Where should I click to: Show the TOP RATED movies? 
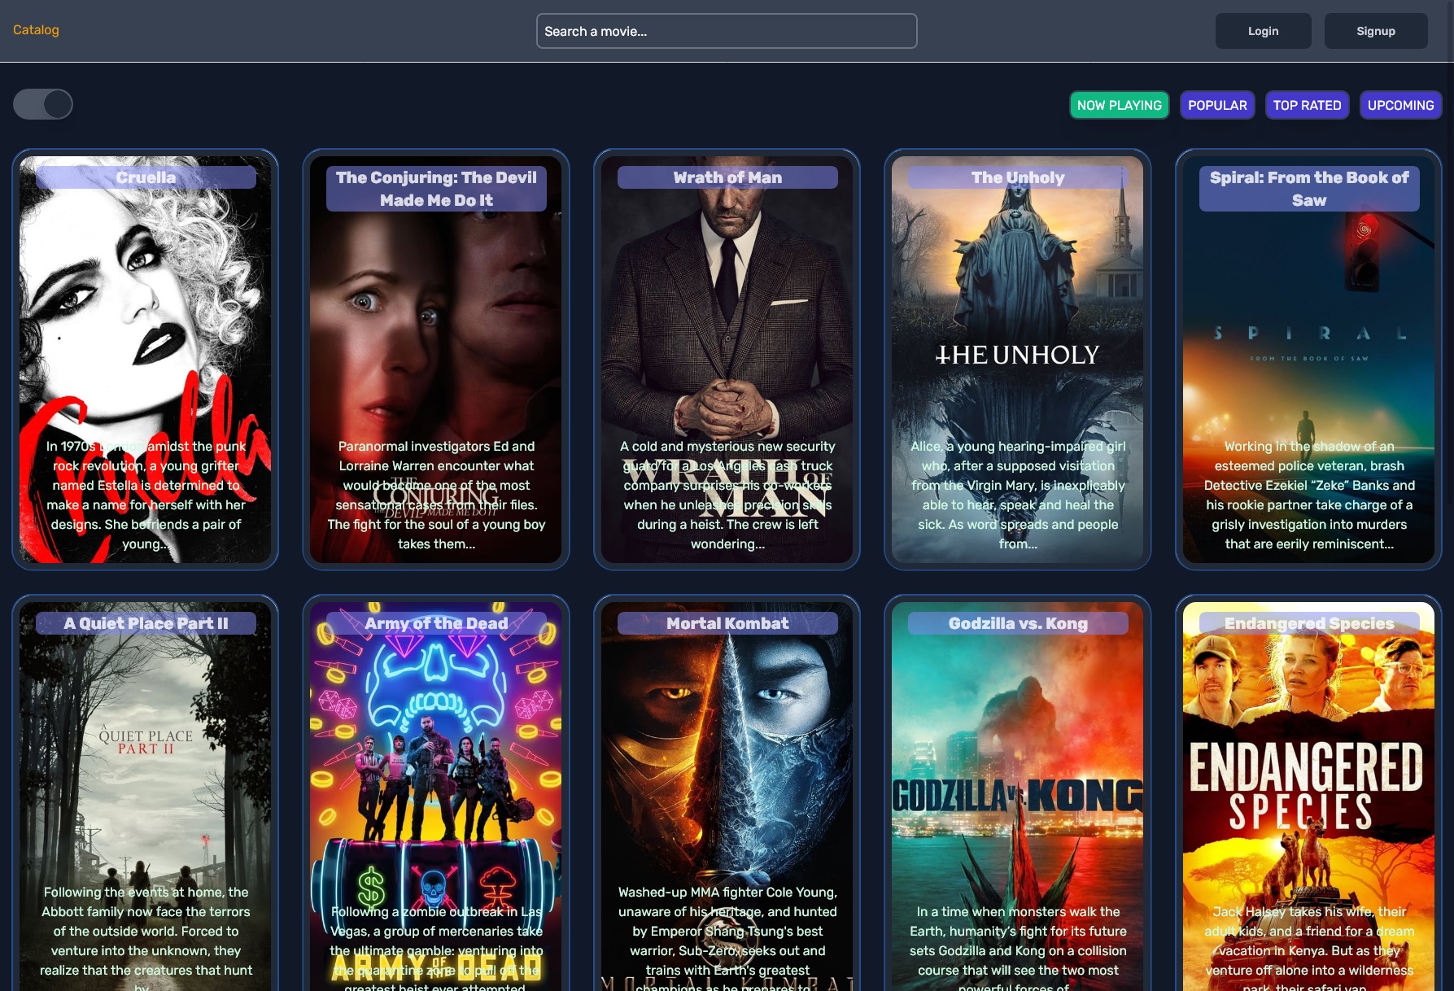[1307, 105]
